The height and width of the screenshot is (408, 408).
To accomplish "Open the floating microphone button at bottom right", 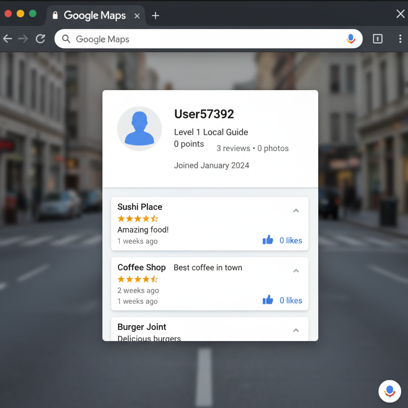I will 389,391.
